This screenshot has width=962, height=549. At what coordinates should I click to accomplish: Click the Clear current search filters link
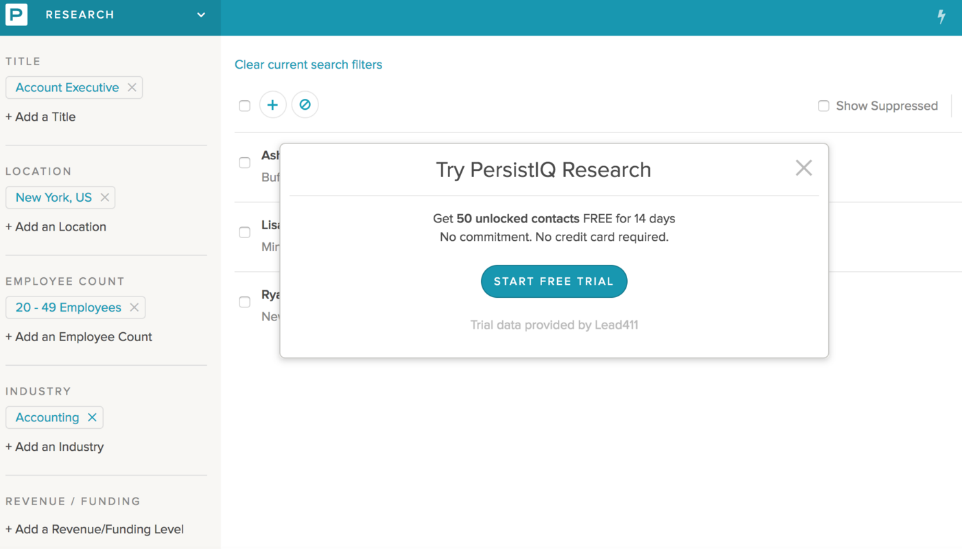click(x=308, y=64)
